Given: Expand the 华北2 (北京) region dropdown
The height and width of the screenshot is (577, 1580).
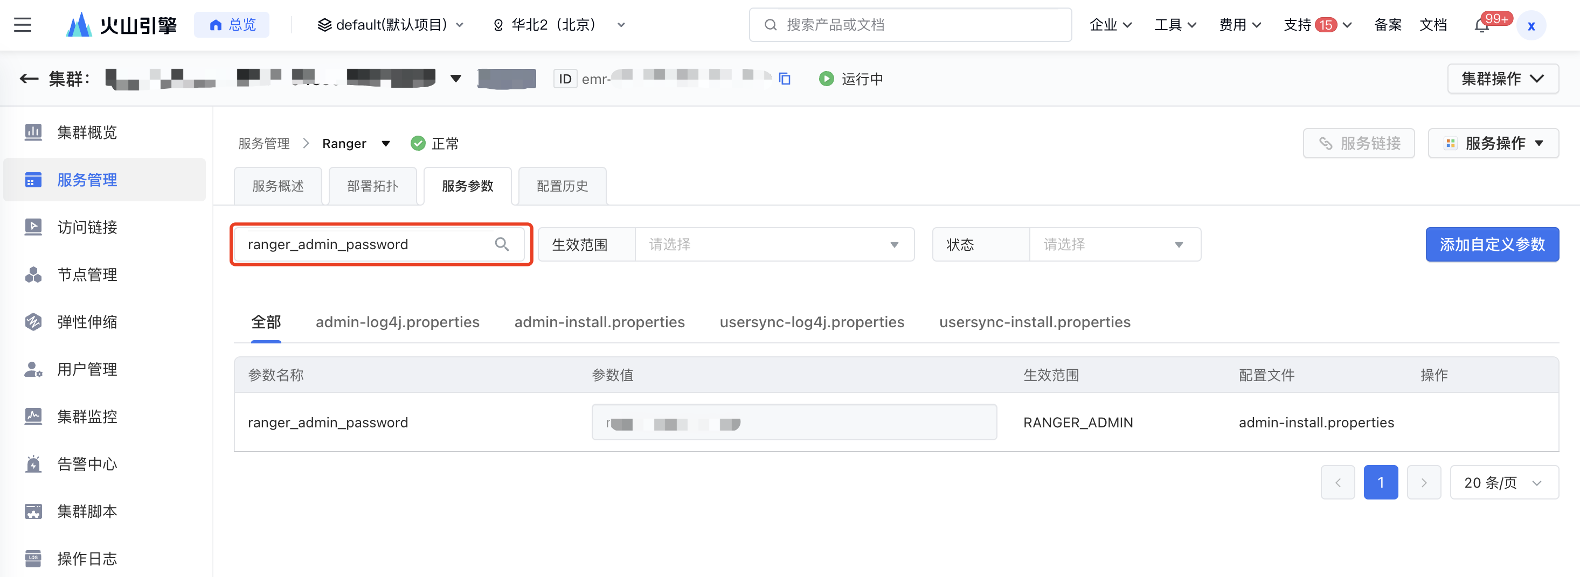Looking at the screenshot, I should [x=559, y=25].
